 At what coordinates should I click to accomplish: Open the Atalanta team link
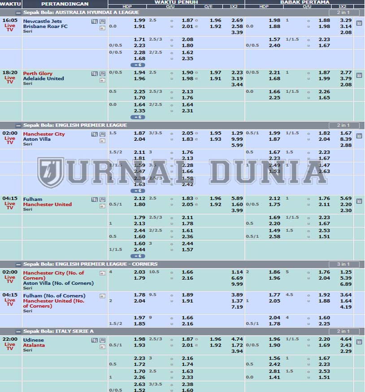click(x=34, y=345)
